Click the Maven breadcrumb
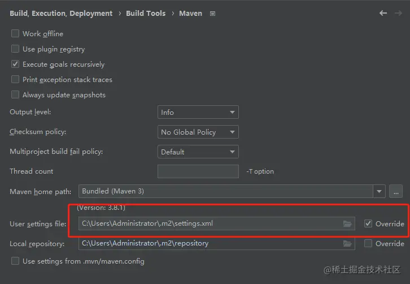The width and height of the screenshot is (410, 284). [190, 14]
